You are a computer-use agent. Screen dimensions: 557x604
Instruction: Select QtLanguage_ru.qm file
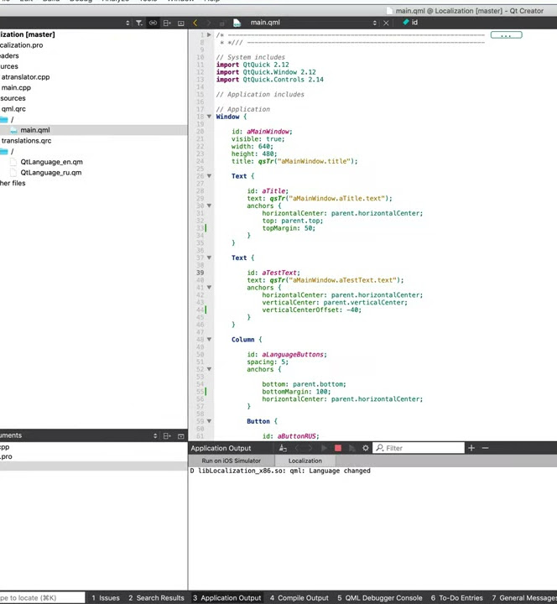tap(51, 173)
